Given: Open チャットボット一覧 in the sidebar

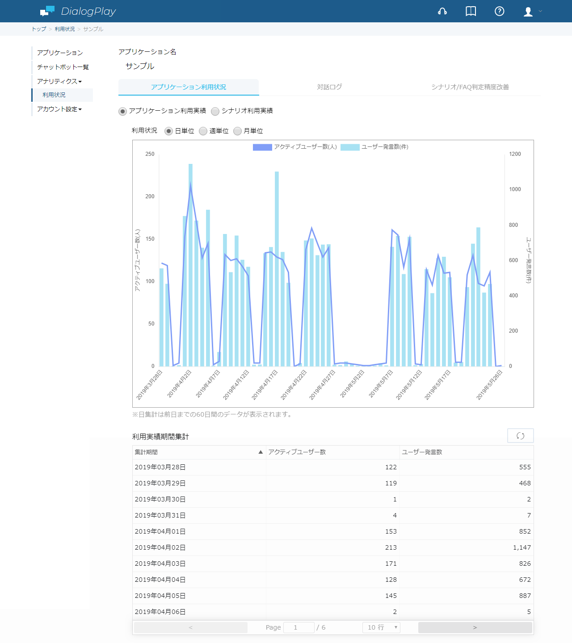Looking at the screenshot, I should pos(63,67).
